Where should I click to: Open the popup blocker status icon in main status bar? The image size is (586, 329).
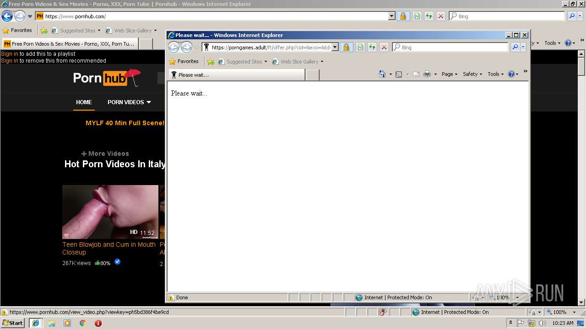(x=383, y=312)
